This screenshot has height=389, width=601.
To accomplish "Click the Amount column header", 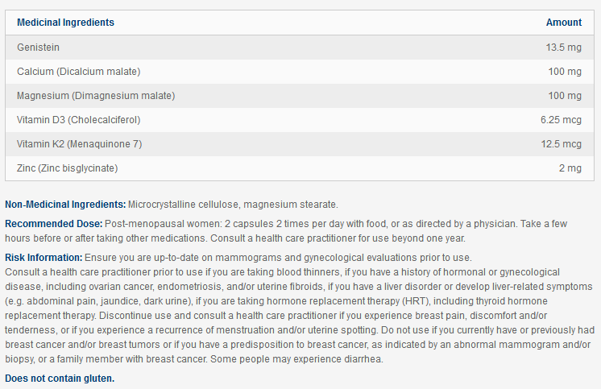I will [x=563, y=23].
